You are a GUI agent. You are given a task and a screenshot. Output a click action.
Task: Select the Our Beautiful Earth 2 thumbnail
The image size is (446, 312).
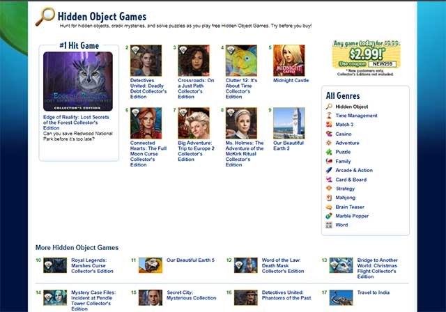click(x=289, y=123)
